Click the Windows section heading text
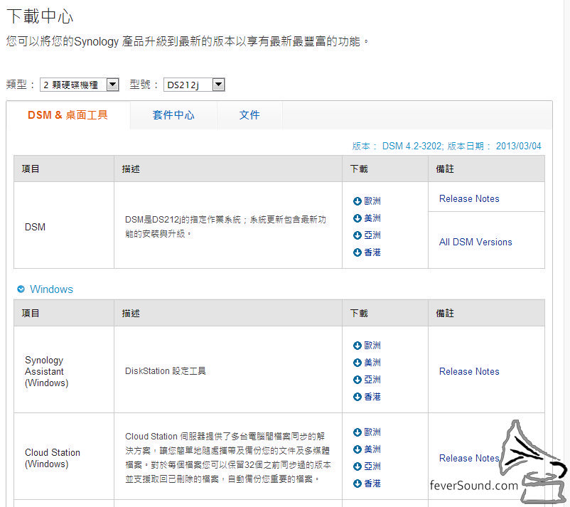The image size is (570, 507). point(51,289)
